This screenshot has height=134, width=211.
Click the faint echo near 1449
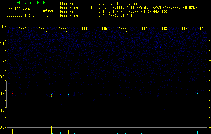tap(184, 94)
